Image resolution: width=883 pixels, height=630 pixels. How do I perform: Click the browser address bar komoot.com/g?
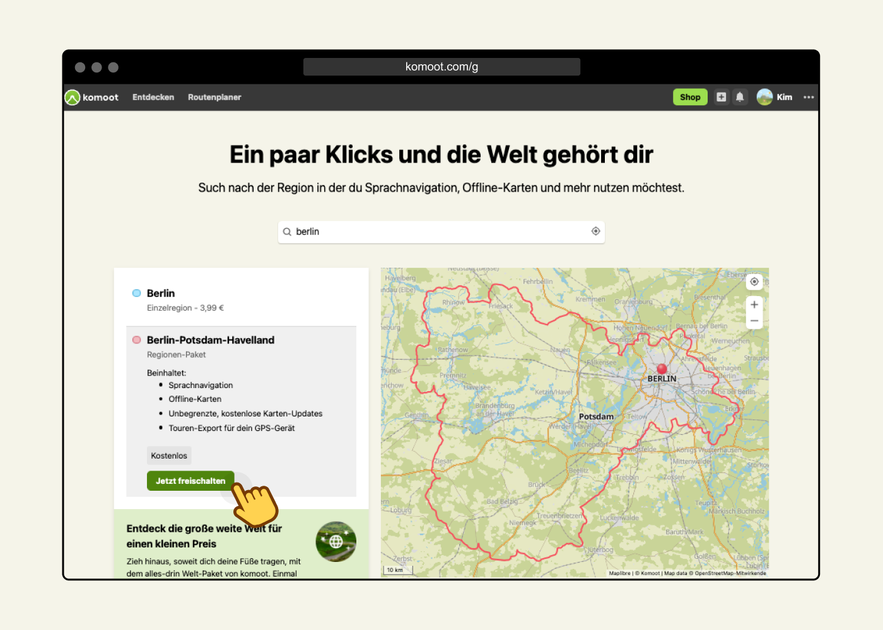pyautogui.click(x=441, y=67)
